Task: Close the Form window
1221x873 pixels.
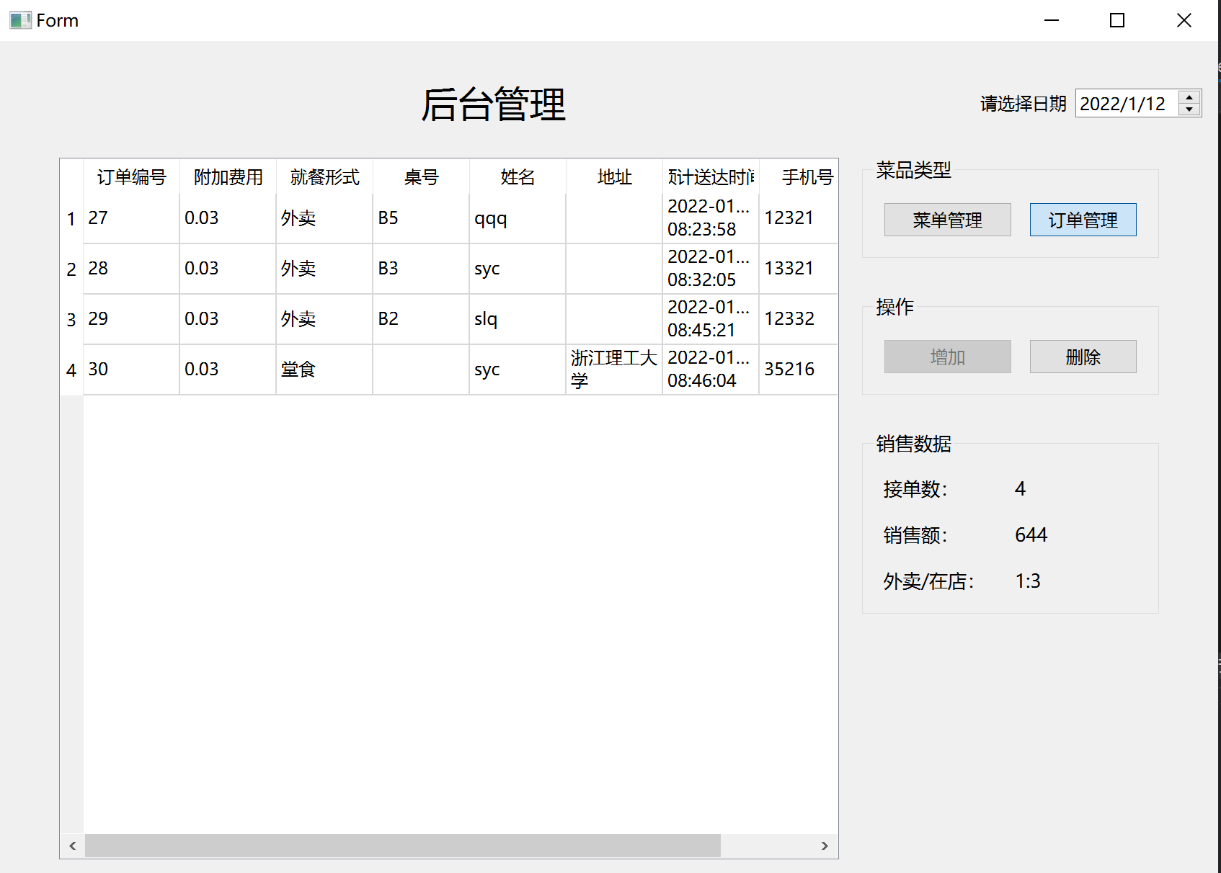Action: coord(1184,20)
